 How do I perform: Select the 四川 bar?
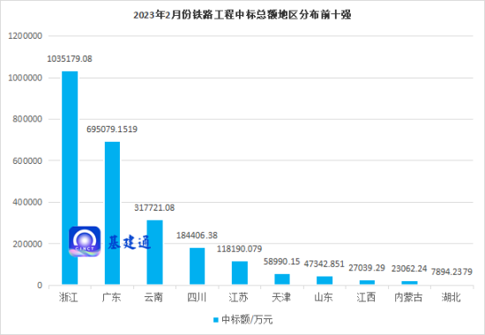197,266
